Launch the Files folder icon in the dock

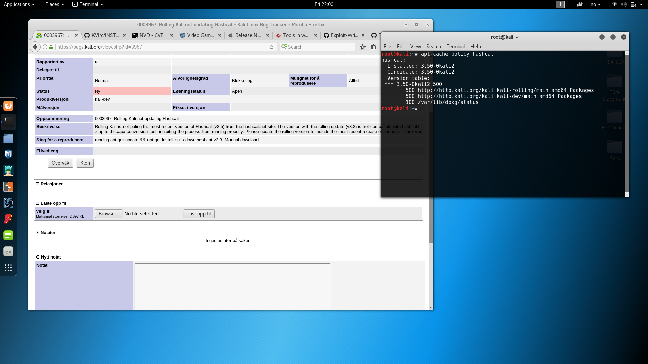(8, 138)
